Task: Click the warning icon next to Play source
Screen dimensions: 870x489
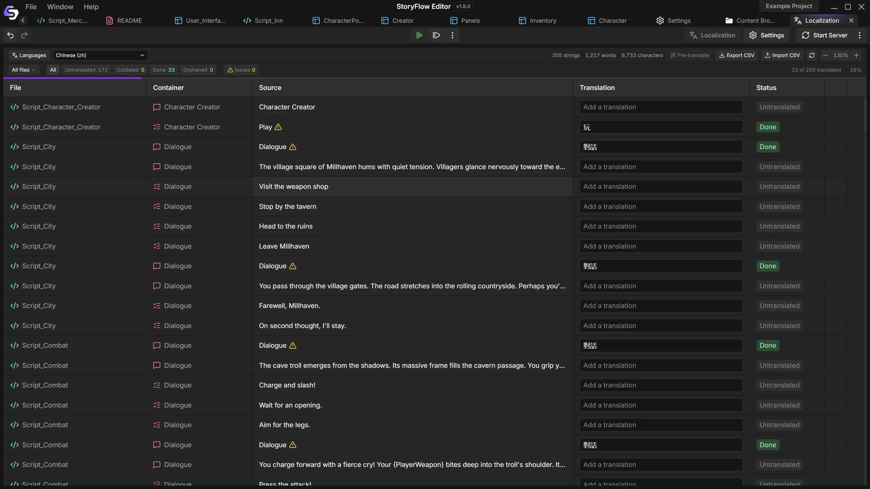Action: [278, 127]
